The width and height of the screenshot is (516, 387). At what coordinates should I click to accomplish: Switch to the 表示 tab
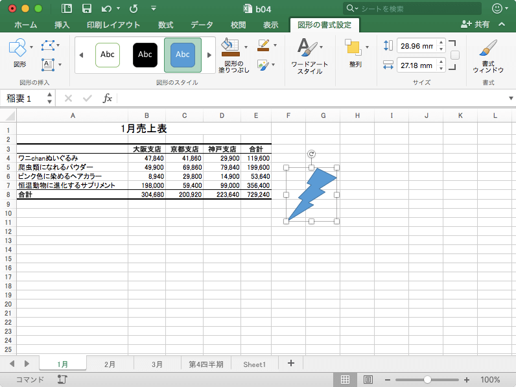point(270,25)
